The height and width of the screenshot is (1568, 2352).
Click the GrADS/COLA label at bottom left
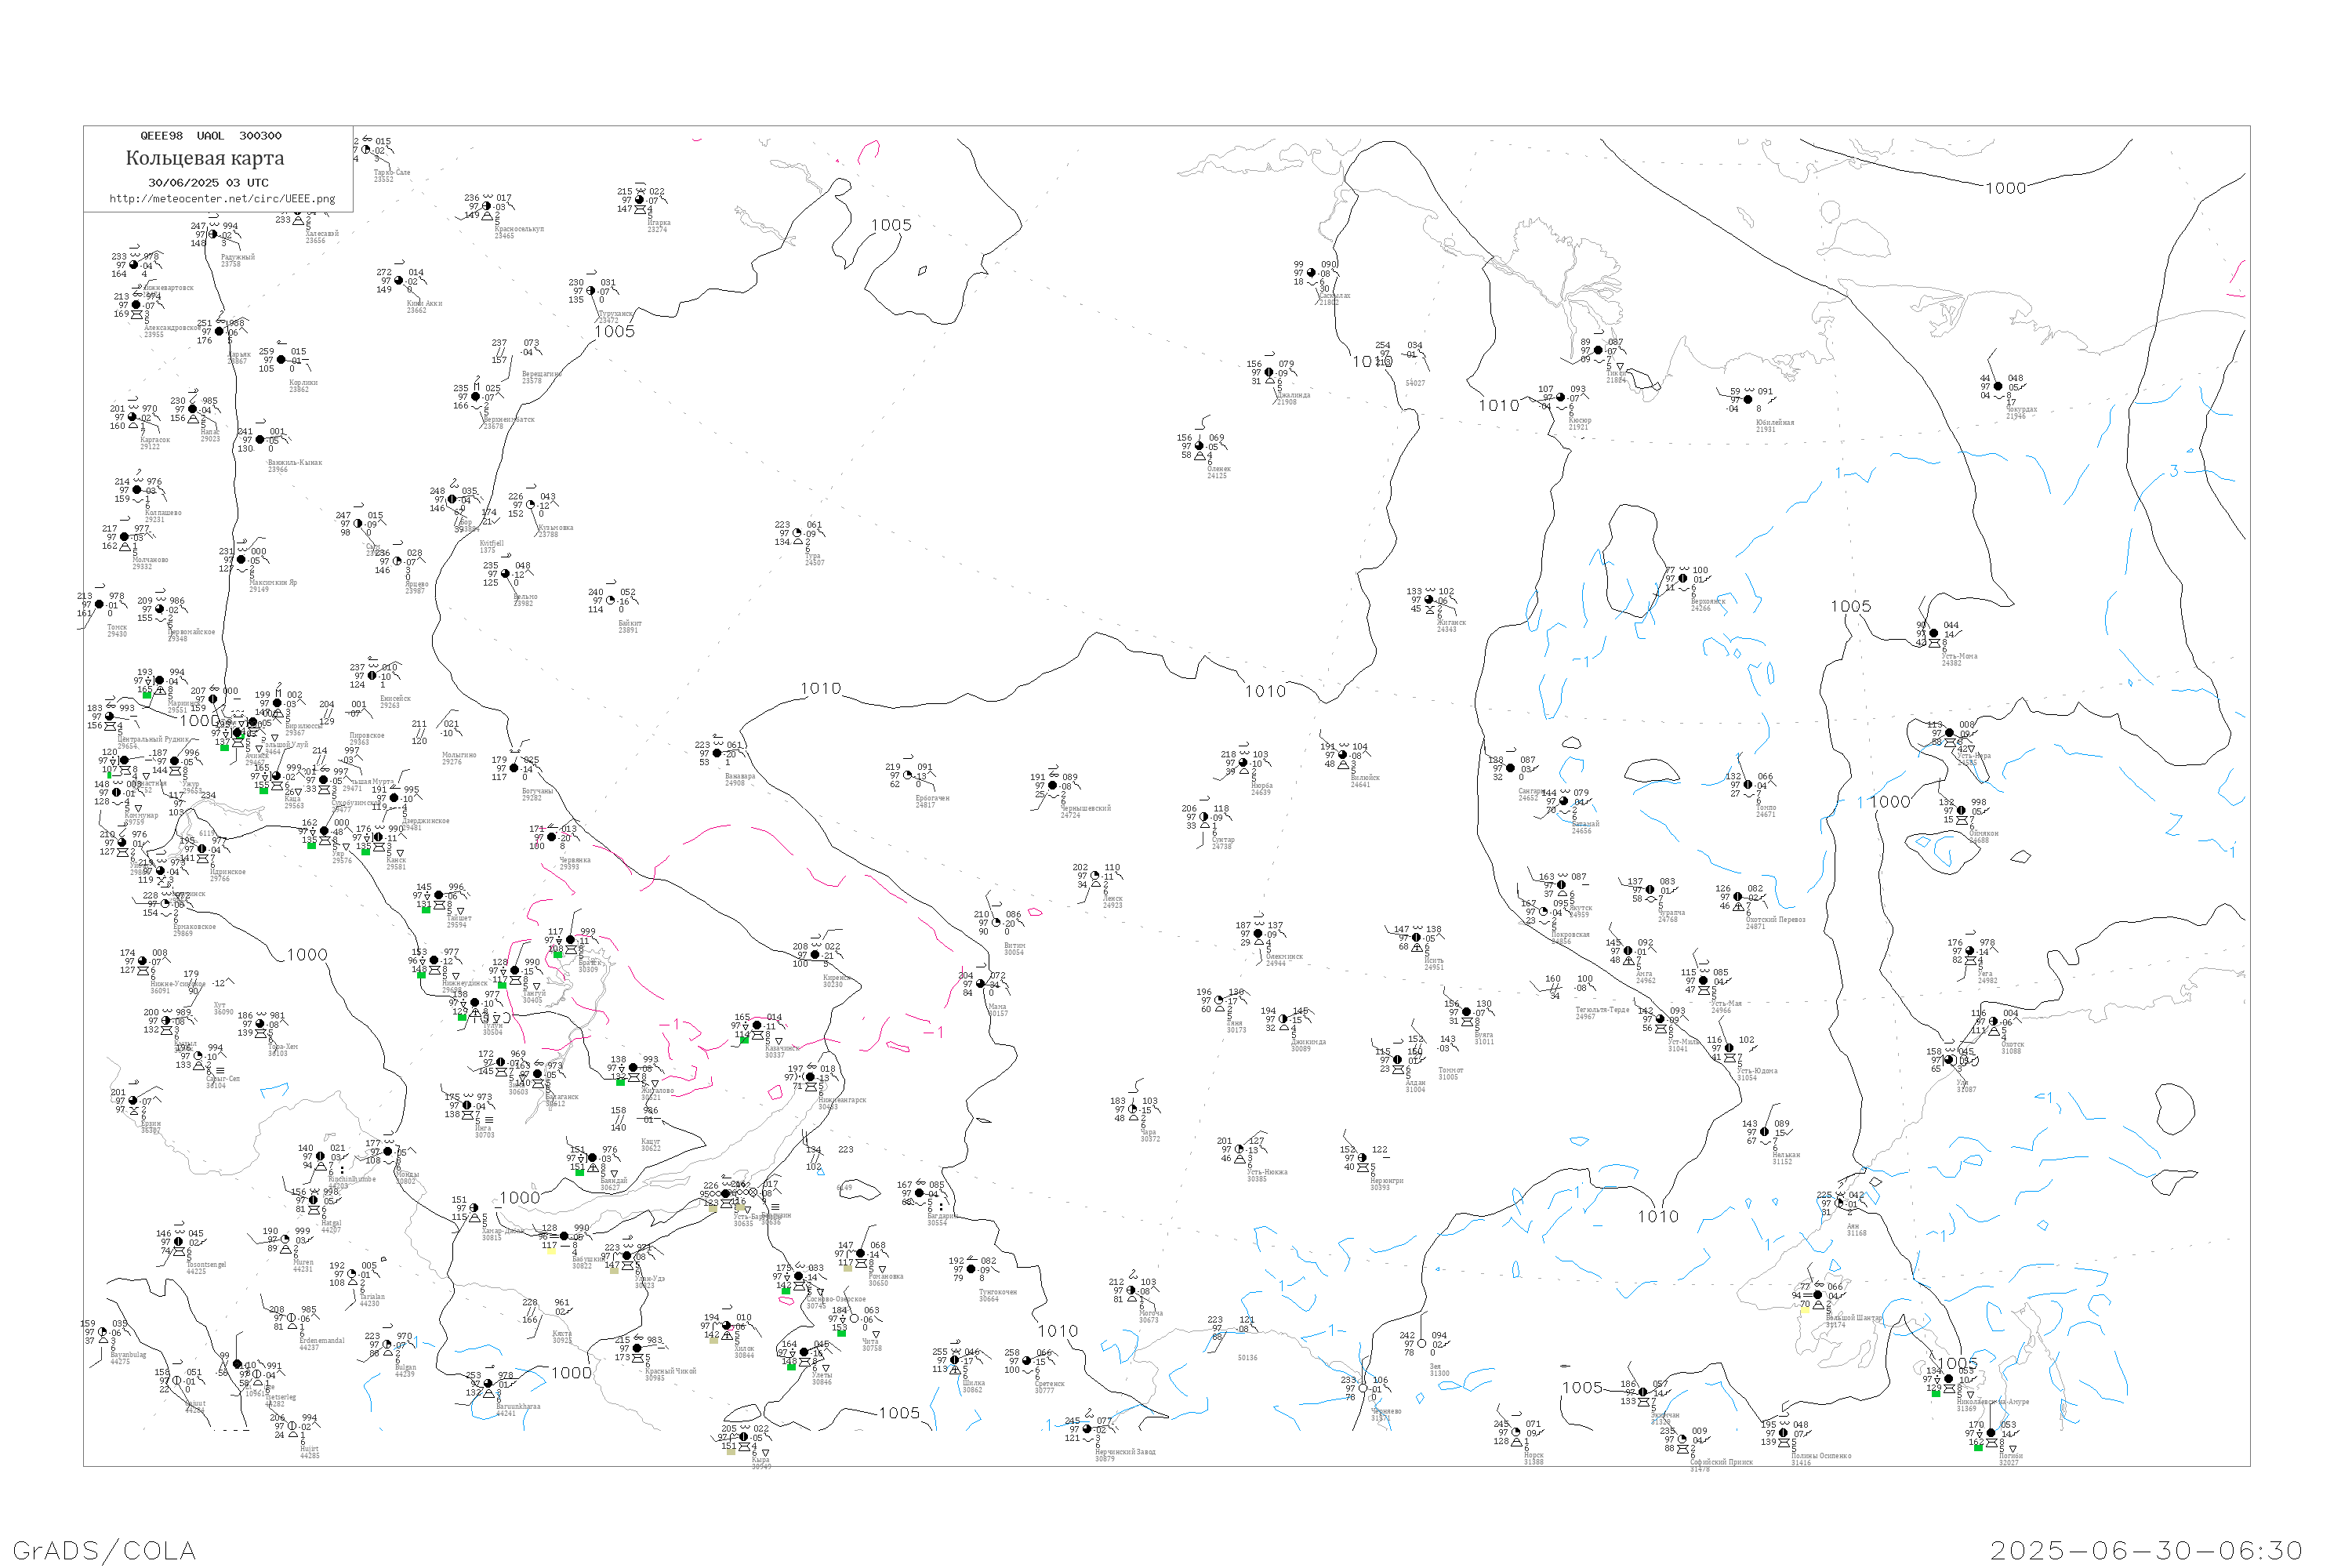(x=104, y=1550)
